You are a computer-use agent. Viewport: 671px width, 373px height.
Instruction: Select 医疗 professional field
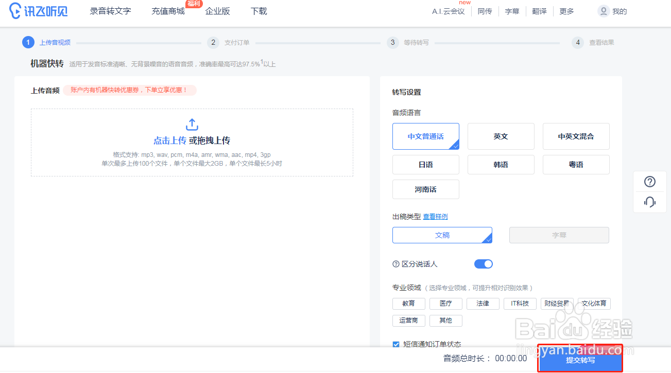(446, 304)
